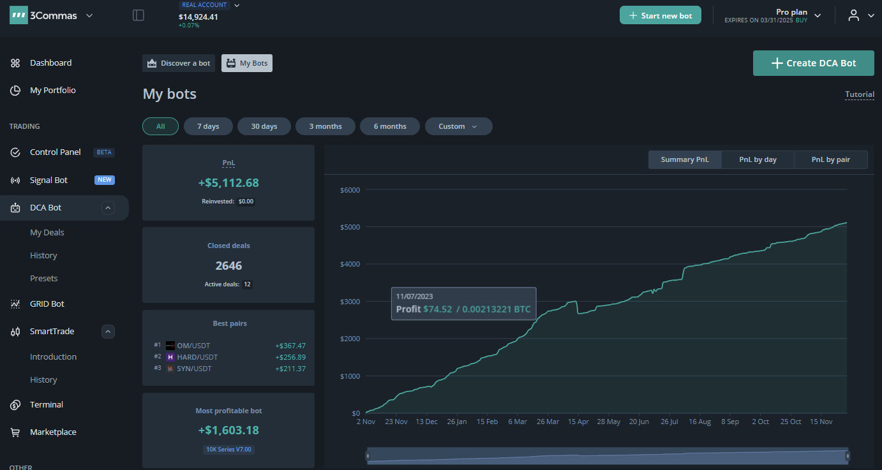Click the 3Commas logo

(x=43, y=15)
